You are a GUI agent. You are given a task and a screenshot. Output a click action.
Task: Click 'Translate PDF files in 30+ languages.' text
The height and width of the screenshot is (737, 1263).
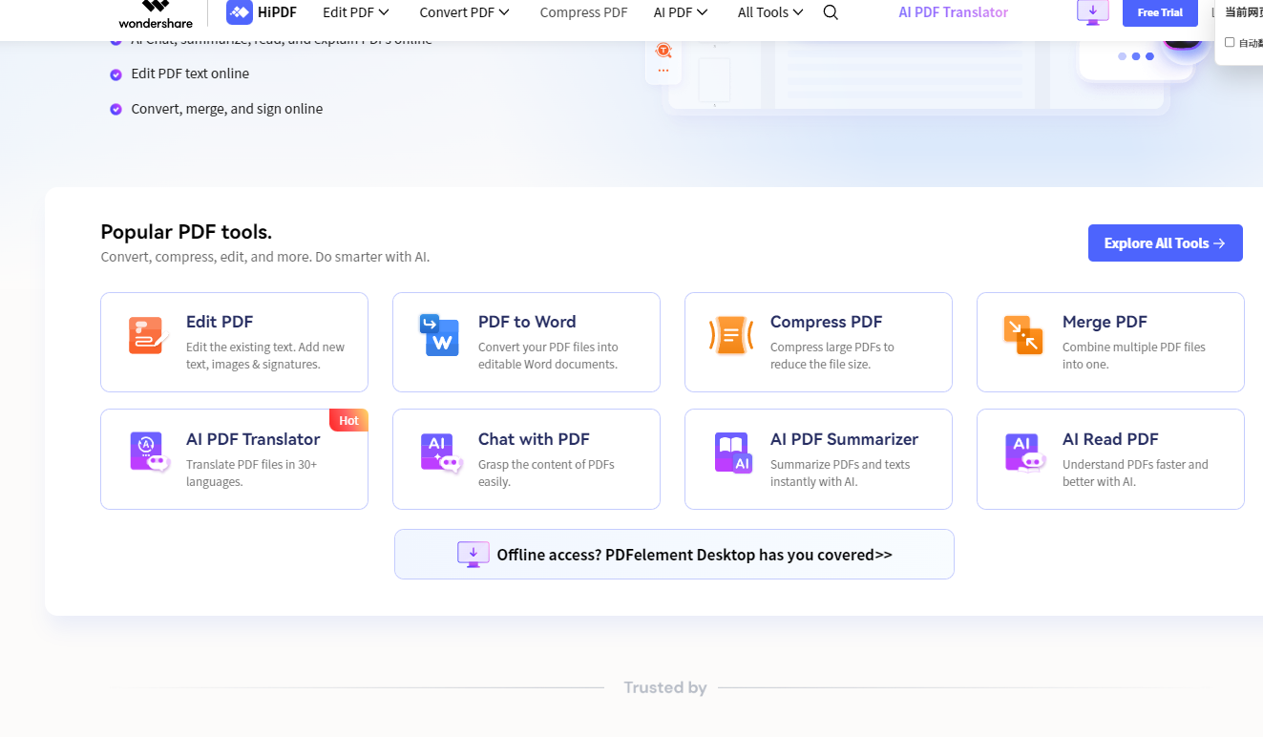[x=251, y=474]
